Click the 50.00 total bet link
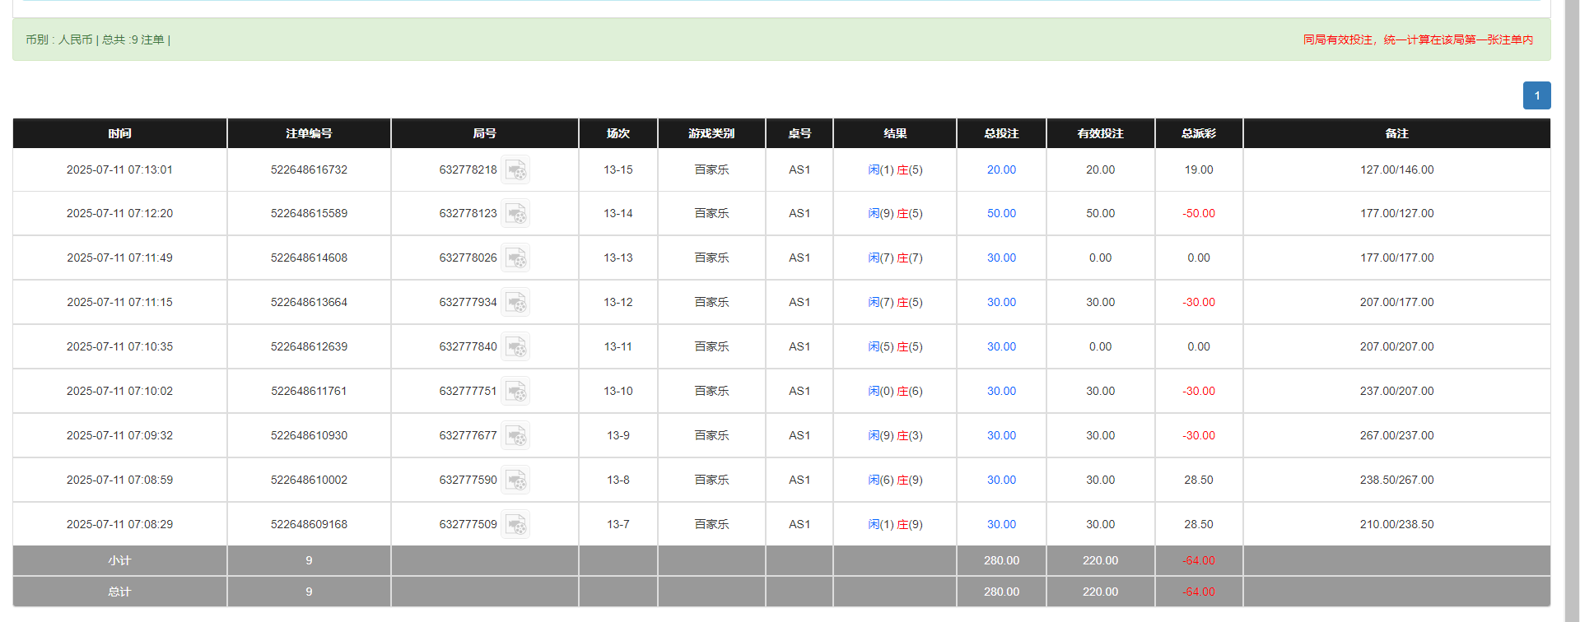 click(x=1001, y=214)
